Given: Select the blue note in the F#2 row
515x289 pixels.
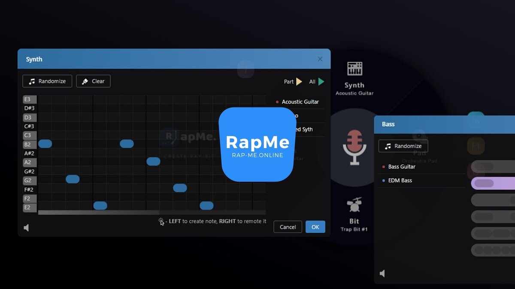Looking at the screenshot, I should pos(180,188).
